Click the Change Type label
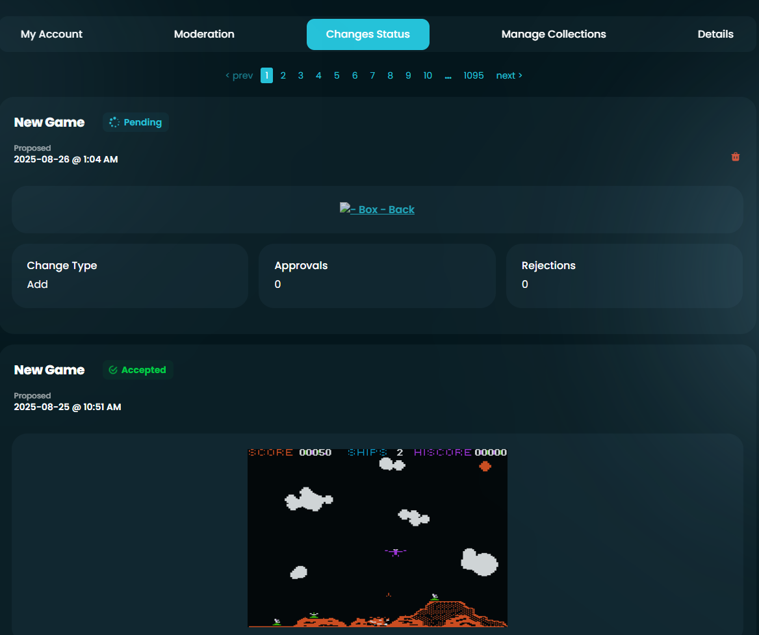The width and height of the screenshot is (759, 635). [x=62, y=266]
